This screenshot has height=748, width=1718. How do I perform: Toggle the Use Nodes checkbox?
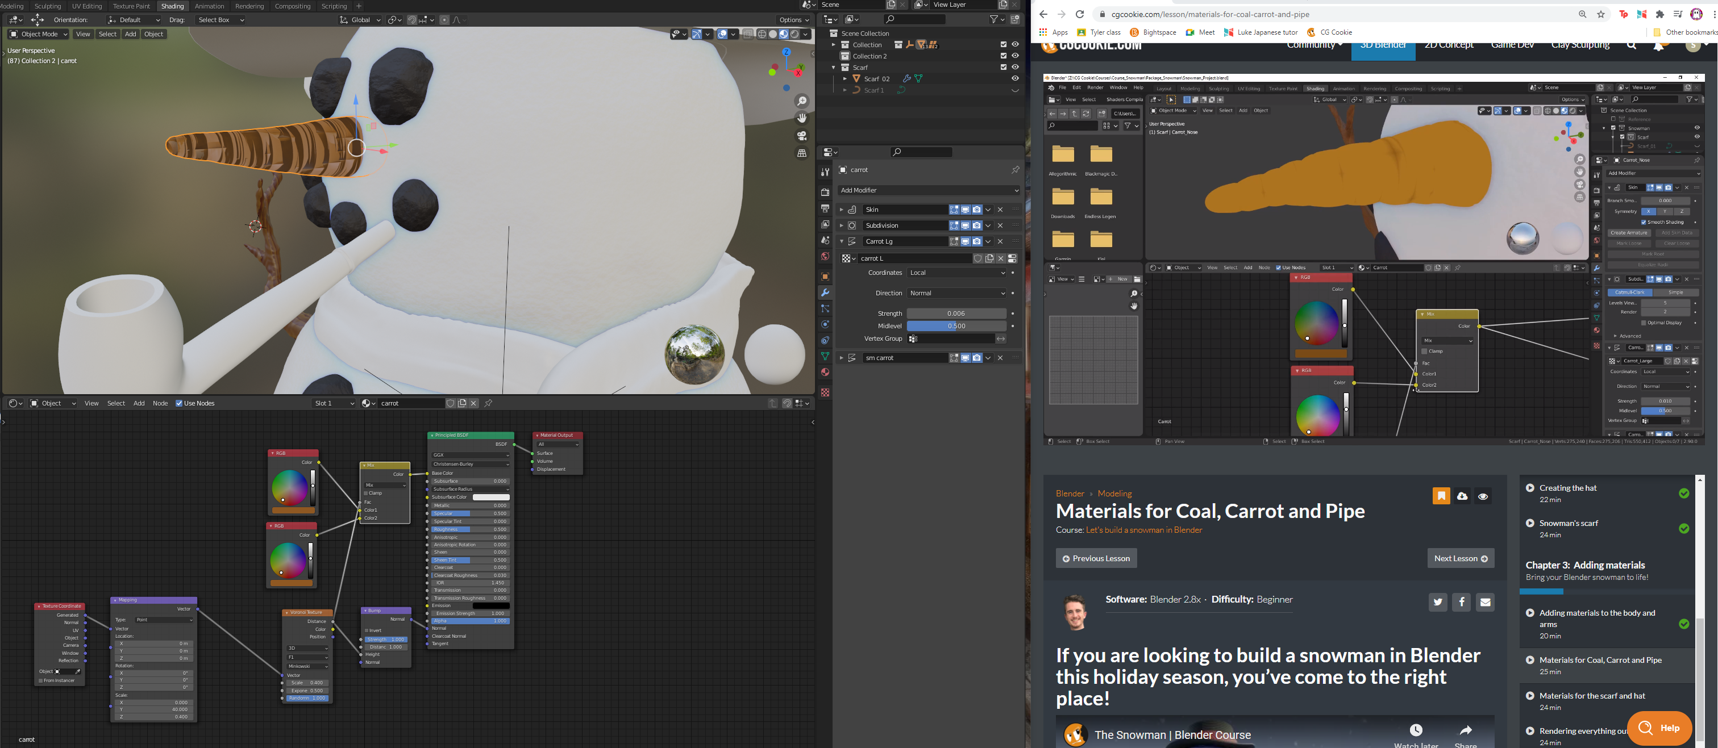coord(179,403)
